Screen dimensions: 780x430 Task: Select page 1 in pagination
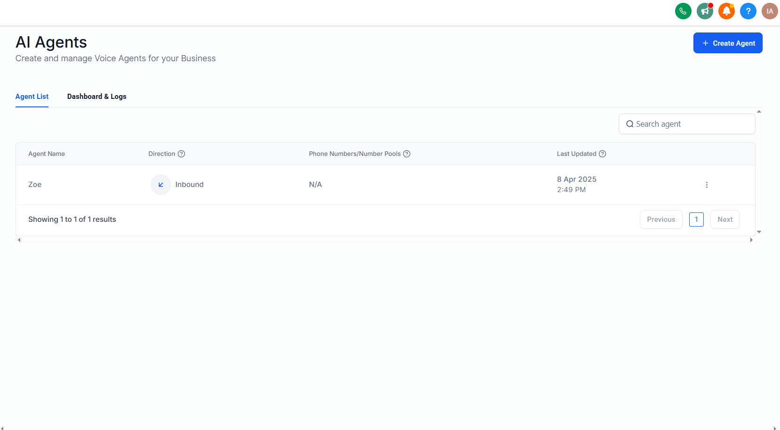pos(696,219)
